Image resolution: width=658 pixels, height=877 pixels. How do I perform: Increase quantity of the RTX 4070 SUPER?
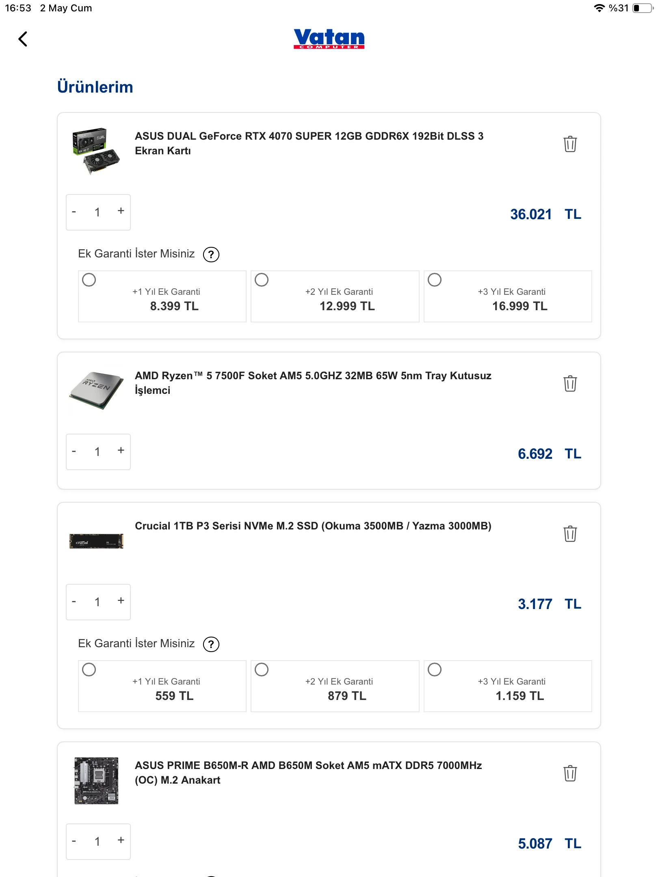point(121,211)
